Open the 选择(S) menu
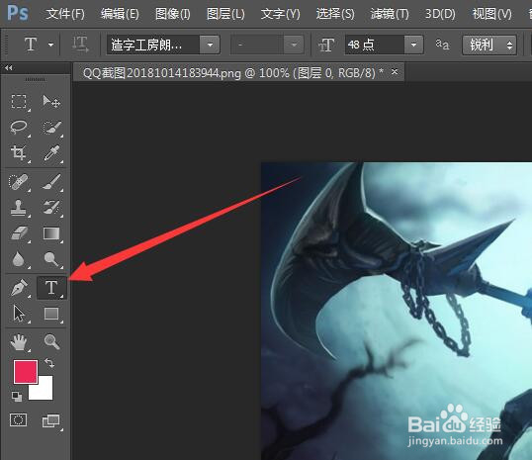532x460 pixels. (335, 14)
